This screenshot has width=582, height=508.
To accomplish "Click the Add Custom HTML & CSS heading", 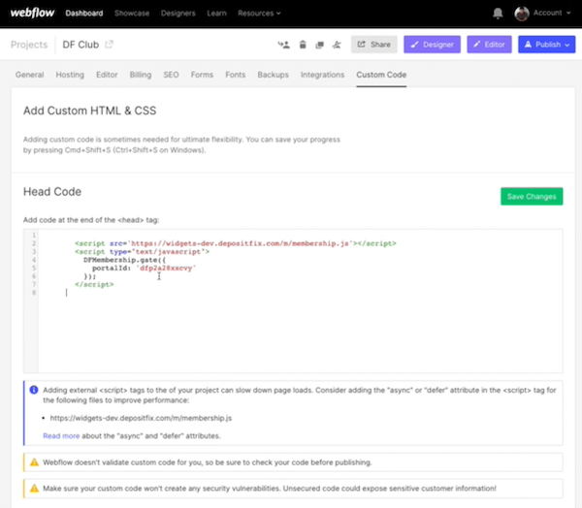I will [90, 111].
